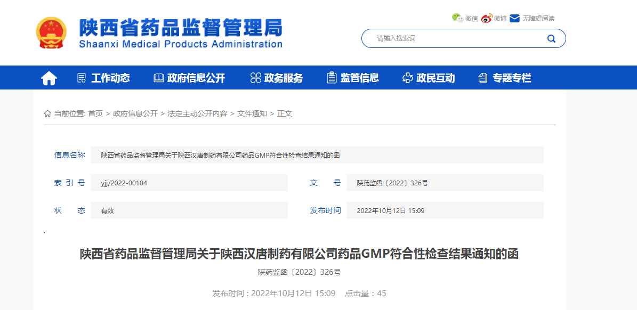The width and height of the screenshot is (637, 310).
Task: Click the 点击量：45 view count
Action: [x=366, y=293]
